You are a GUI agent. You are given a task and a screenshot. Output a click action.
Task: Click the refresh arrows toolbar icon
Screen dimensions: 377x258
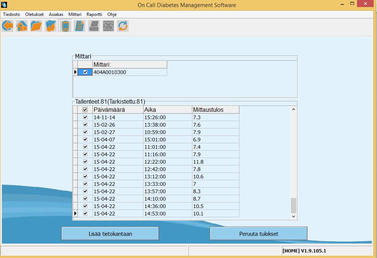(x=123, y=26)
